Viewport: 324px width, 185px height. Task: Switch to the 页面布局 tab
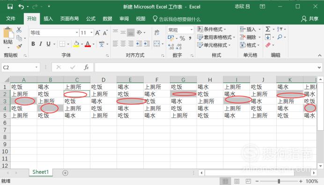point(69,19)
